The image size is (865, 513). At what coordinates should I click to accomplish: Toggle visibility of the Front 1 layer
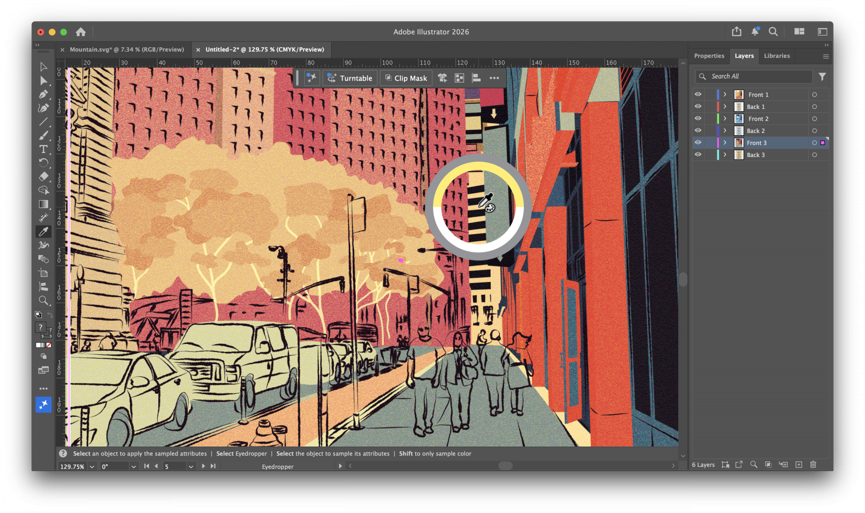(x=698, y=94)
